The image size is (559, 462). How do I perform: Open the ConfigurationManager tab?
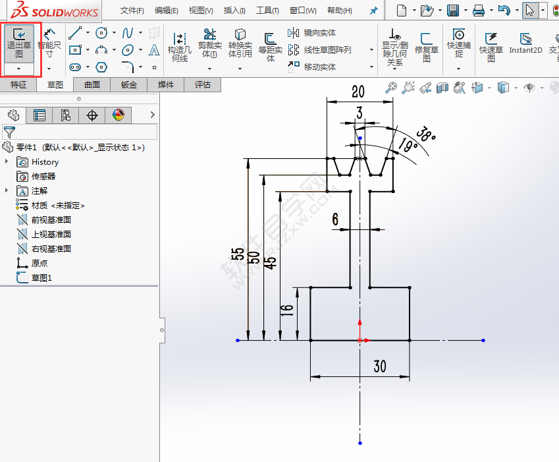coord(66,115)
